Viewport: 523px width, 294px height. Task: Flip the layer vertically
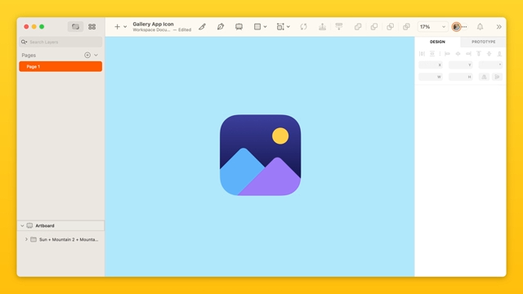pyautogui.click(x=497, y=77)
